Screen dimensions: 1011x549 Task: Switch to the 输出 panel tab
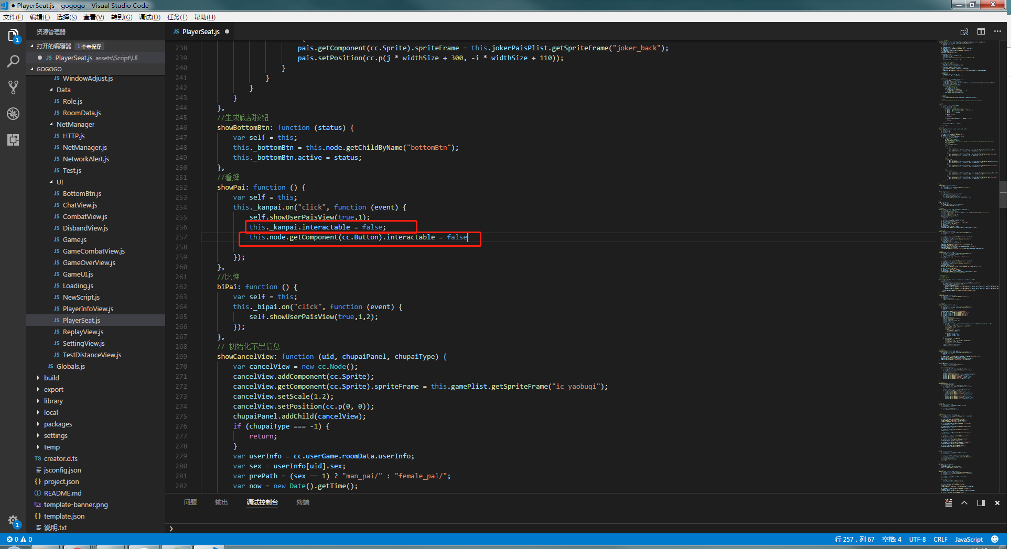coord(221,502)
